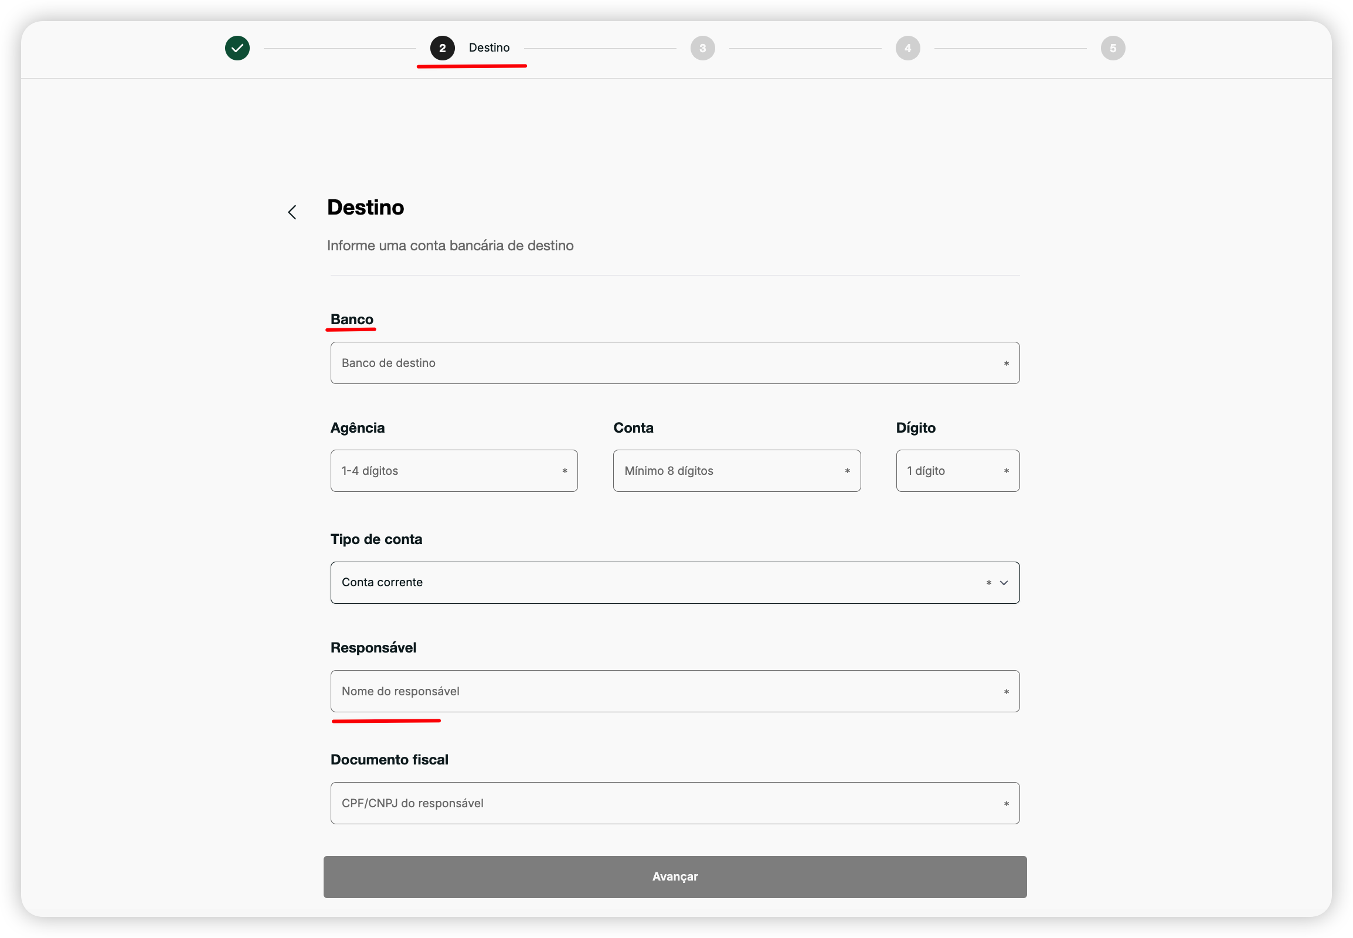The height and width of the screenshot is (938, 1353).
Task: Click the Destino page heading
Action: tap(366, 208)
